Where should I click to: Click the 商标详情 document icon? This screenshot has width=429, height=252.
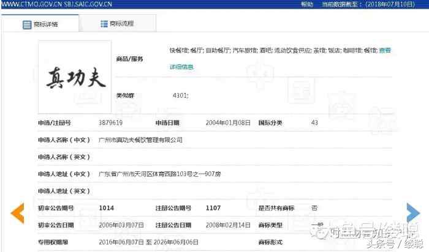[27, 24]
